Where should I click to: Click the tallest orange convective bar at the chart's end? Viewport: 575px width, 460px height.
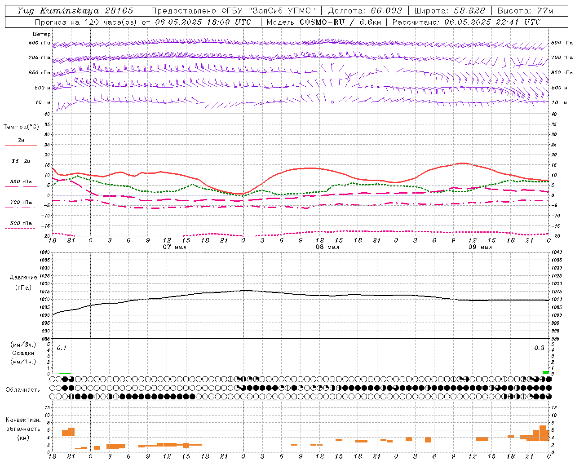[x=543, y=433]
